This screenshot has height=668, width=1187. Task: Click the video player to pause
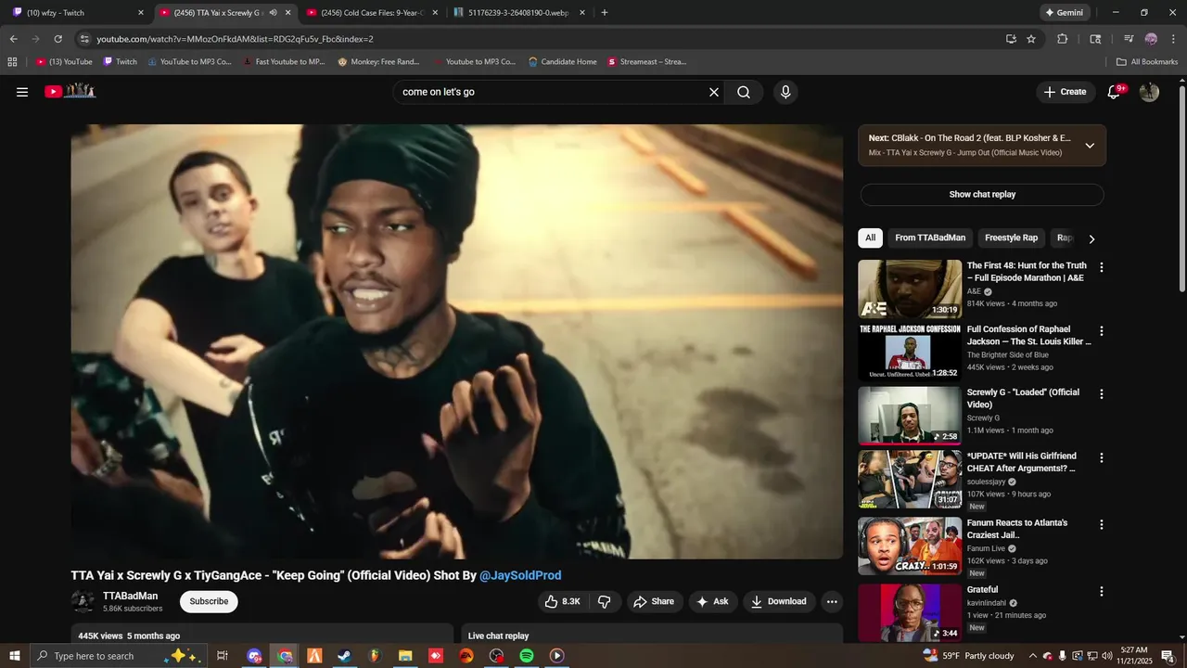(x=457, y=341)
